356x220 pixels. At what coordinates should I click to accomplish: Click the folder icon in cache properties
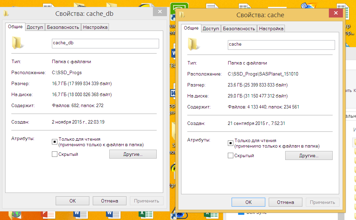[194, 45]
